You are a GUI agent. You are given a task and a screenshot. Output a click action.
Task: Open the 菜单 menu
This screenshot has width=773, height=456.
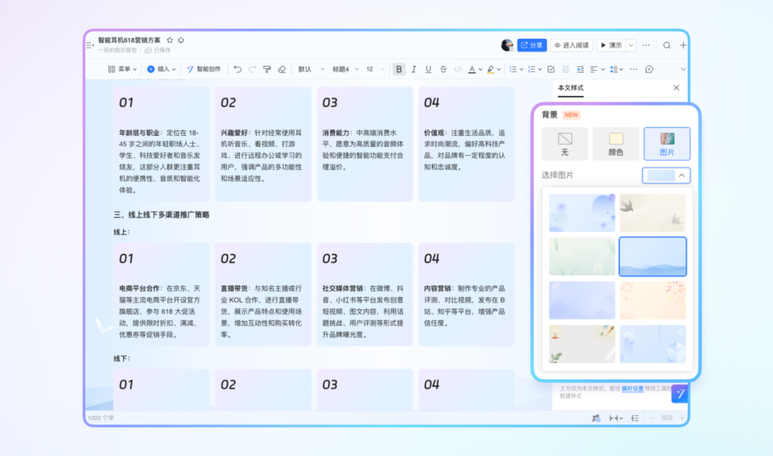pos(122,69)
